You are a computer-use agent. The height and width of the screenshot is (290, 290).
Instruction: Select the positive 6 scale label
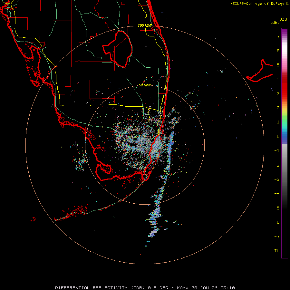[278, 51]
